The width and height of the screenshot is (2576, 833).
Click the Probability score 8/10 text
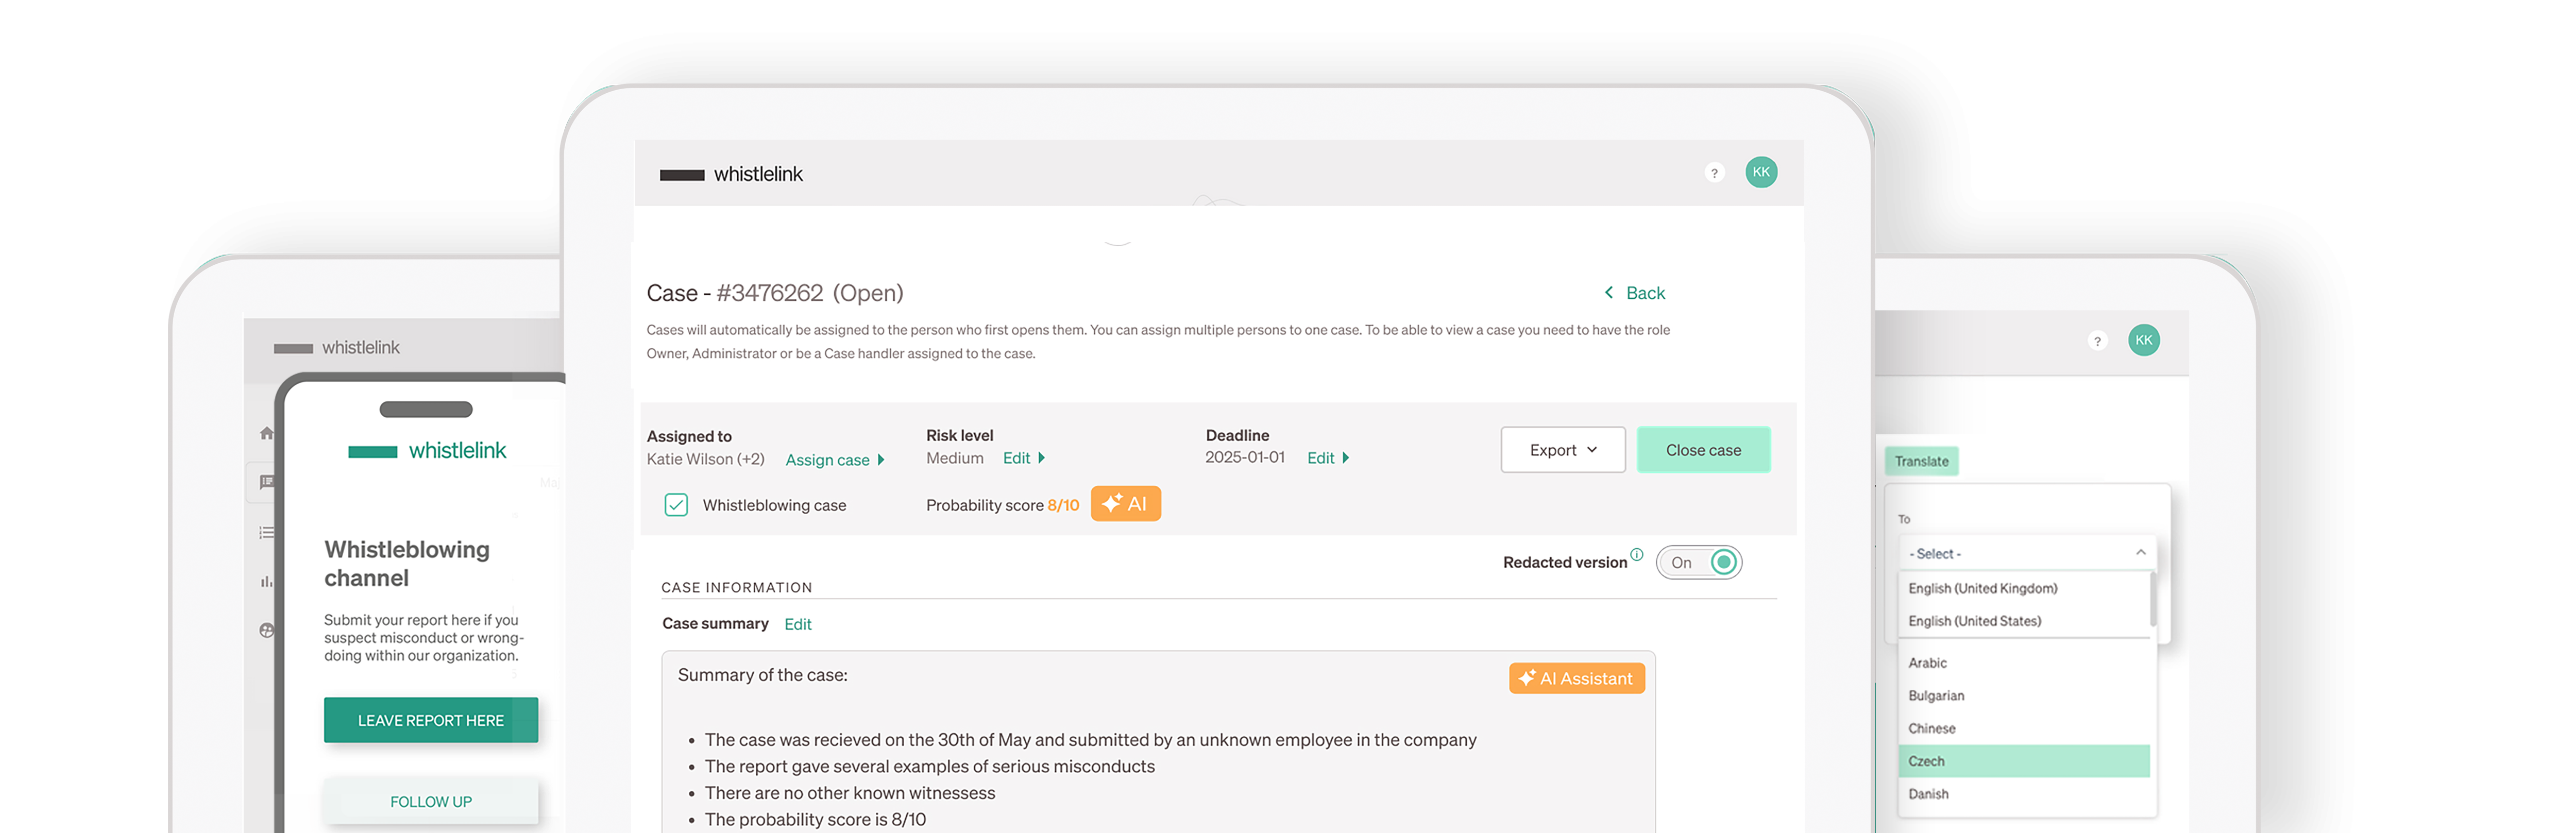[x=1002, y=505]
